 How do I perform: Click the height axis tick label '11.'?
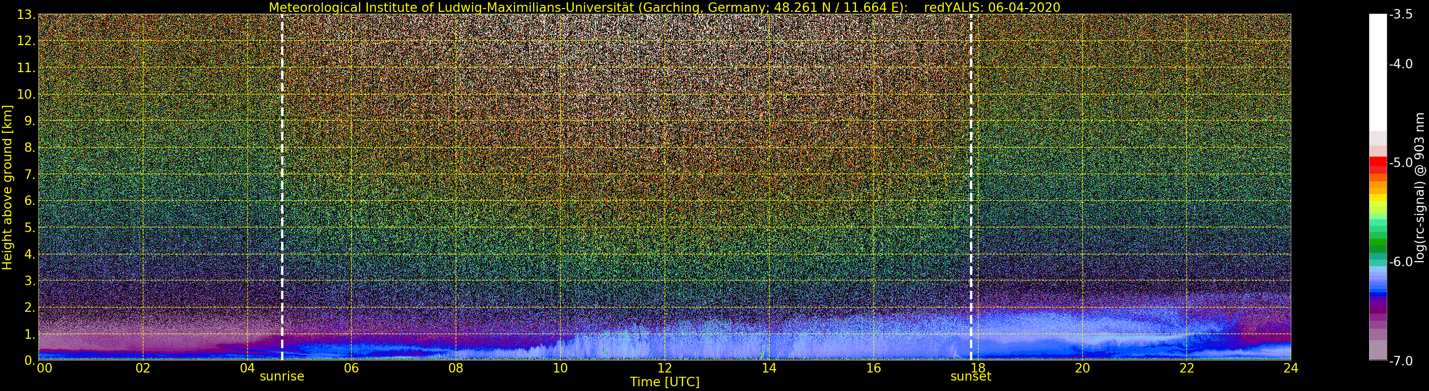tap(26, 68)
